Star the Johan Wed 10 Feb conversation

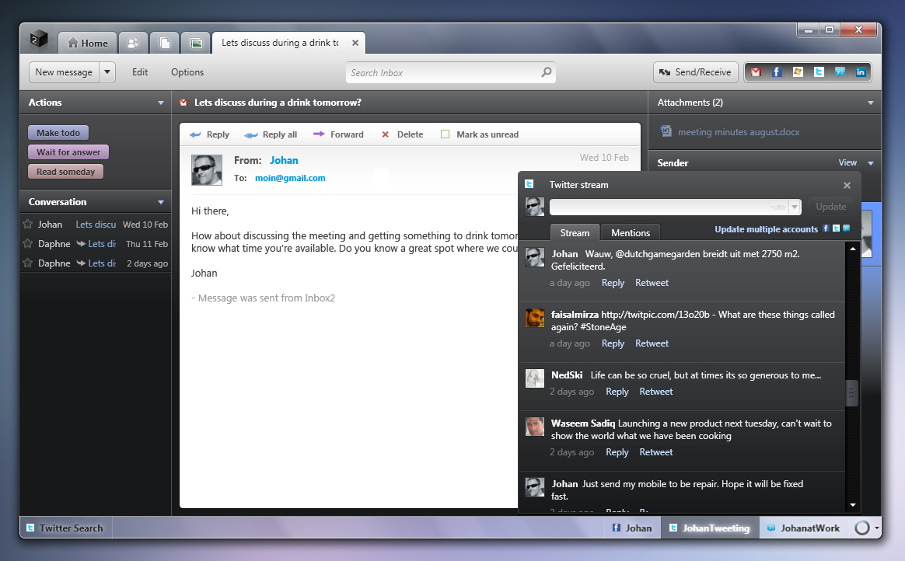[27, 225]
